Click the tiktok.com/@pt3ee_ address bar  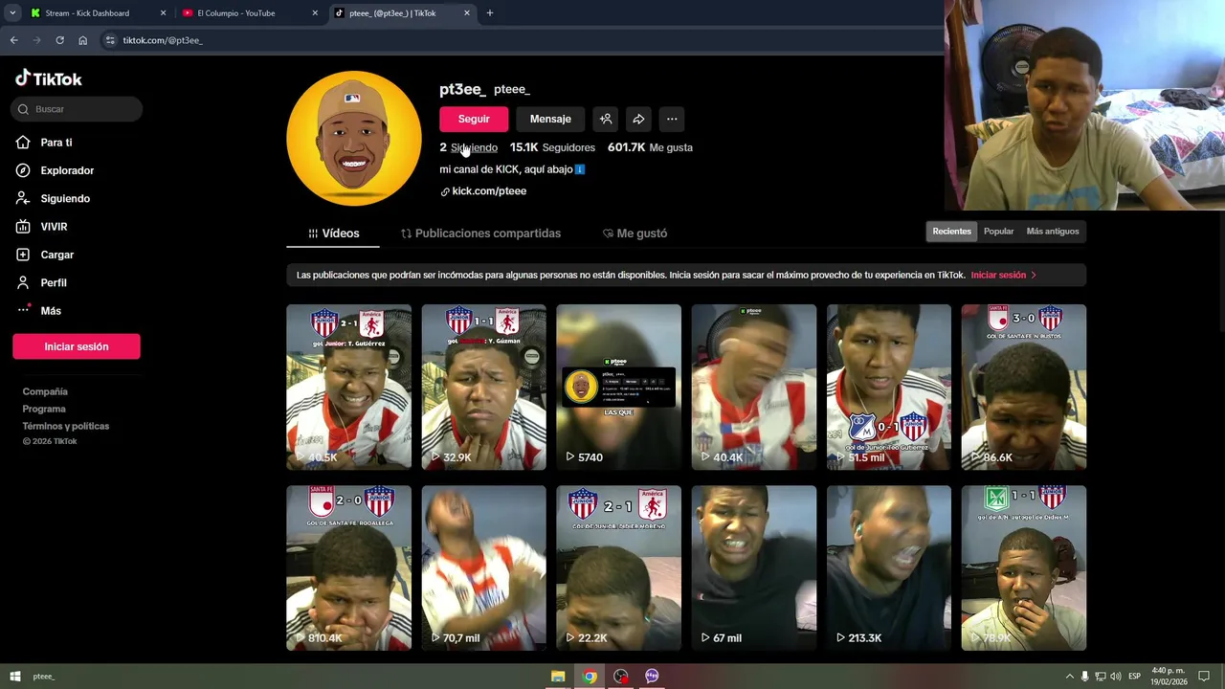[163, 40]
